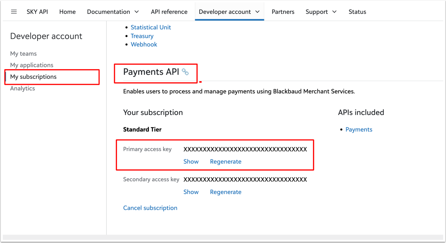The width and height of the screenshot is (446, 243).
Task: Expand the Documentation dropdown arrow
Action: (137, 12)
